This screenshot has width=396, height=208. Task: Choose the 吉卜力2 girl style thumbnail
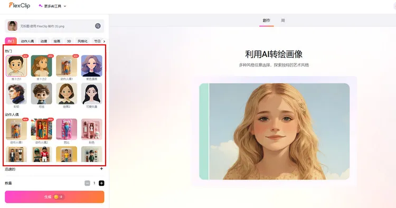pos(41,66)
